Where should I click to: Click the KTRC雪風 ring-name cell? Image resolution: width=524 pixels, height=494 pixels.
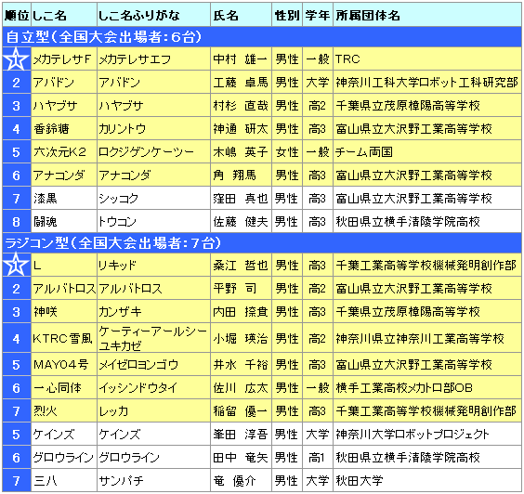(x=63, y=338)
